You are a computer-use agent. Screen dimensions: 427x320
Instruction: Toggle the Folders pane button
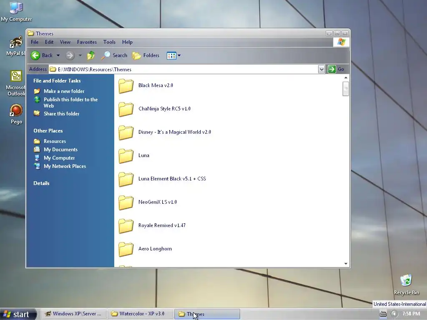[x=146, y=55]
